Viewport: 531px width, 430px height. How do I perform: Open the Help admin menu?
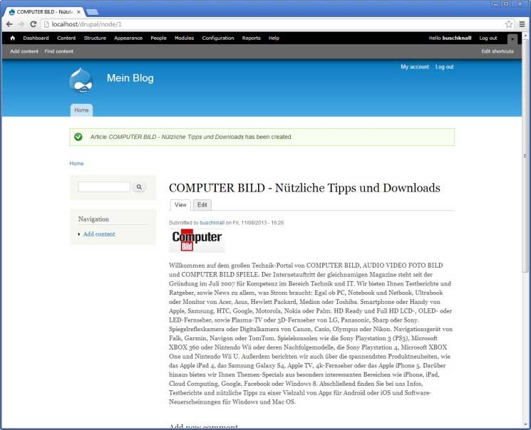[274, 38]
